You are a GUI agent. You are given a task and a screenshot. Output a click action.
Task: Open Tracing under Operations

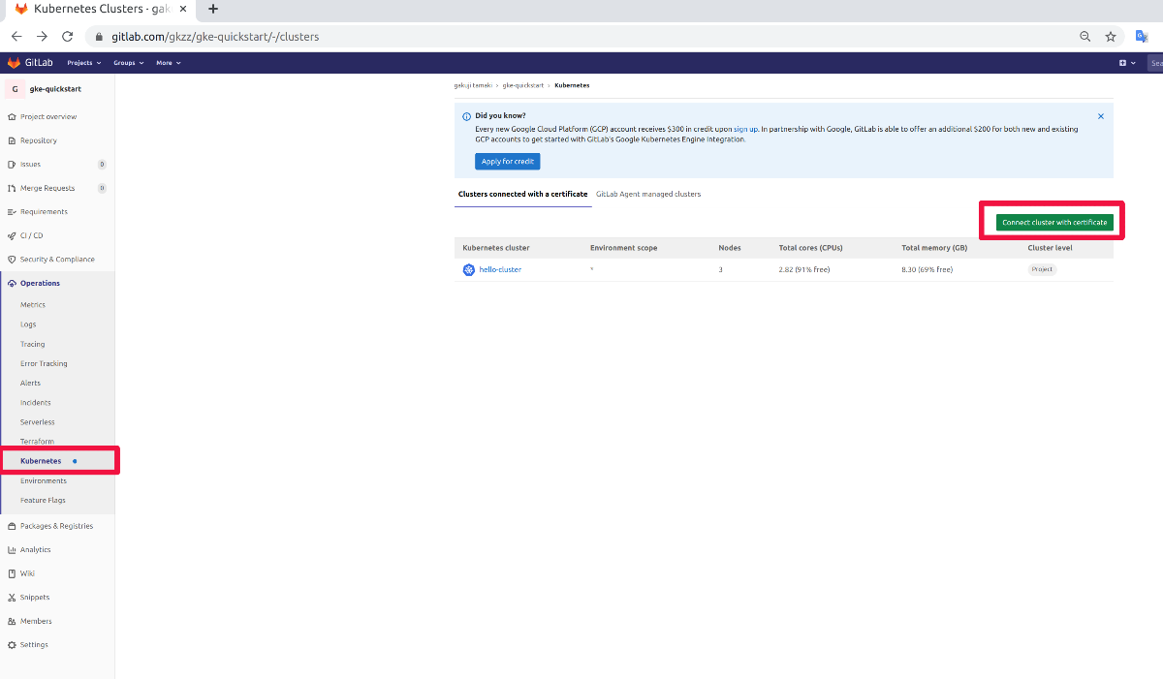click(33, 344)
